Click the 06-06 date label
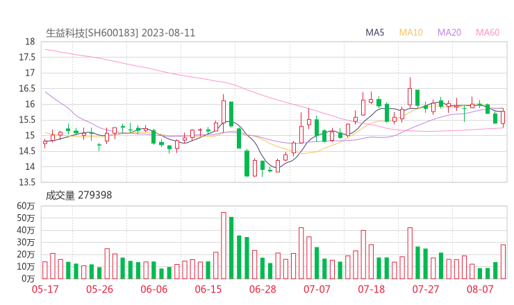 [154, 289]
